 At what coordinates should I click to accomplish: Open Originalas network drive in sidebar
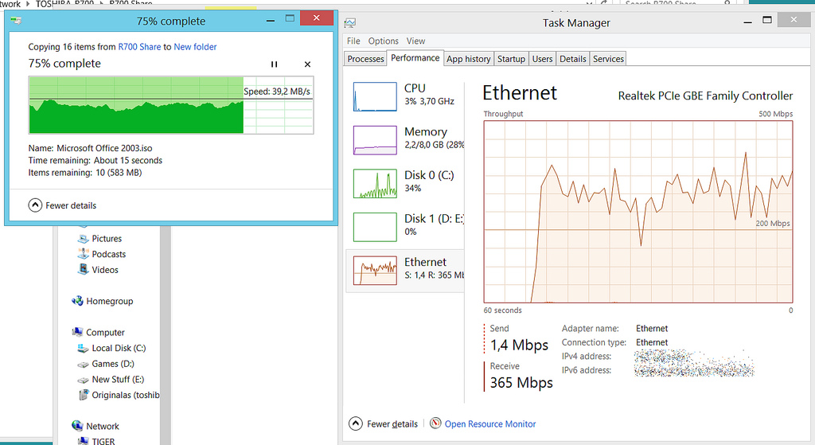click(x=125, y=395)
